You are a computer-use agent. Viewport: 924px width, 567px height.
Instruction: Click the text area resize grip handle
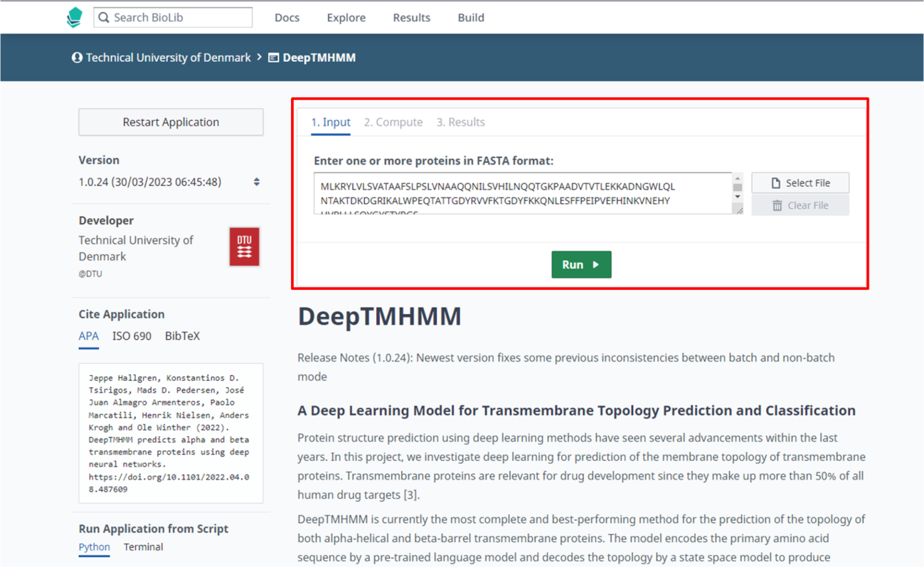(x=738, y=209)
